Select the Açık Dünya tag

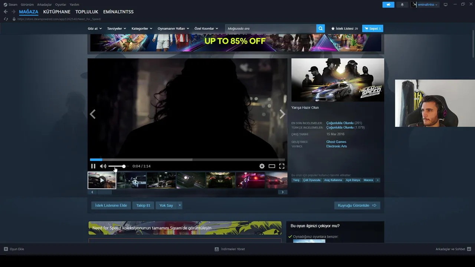353,180
